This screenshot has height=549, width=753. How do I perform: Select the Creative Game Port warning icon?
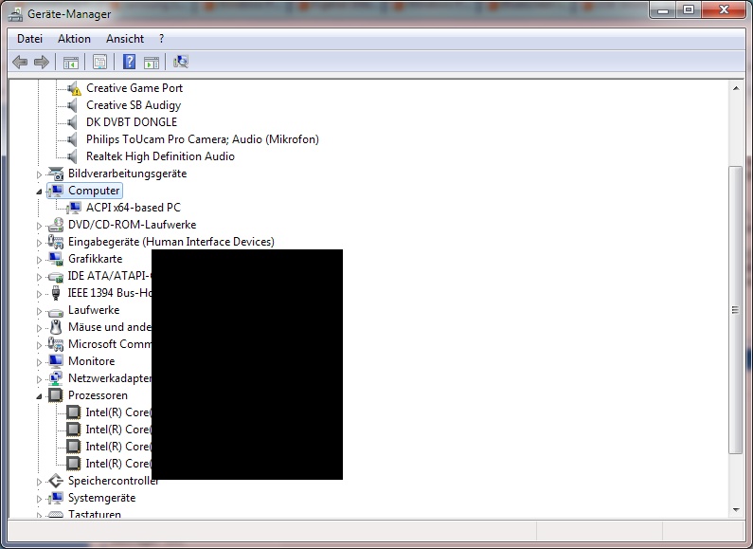(74, 88)
